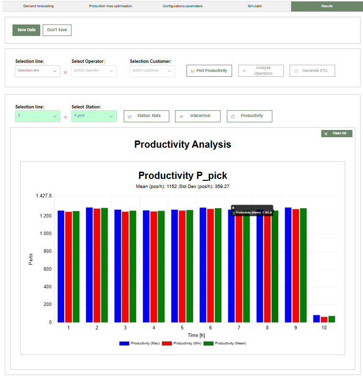Click the chart icon in Plot Productivity
The height and width of the screenshot is (376, 363).
click(x=193, y=71)
